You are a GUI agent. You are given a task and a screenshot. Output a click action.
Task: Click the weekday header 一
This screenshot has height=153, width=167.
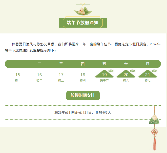coord(18,64)
